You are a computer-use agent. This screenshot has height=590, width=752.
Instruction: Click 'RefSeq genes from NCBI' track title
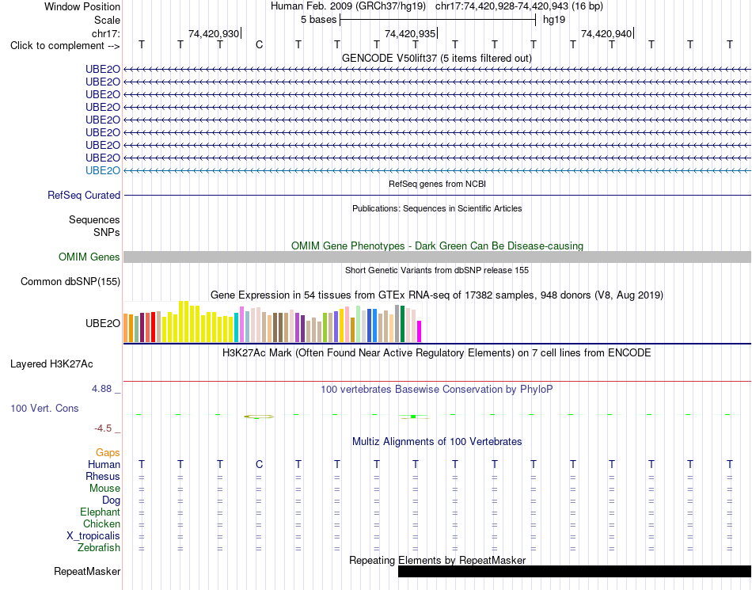pos(438,184)
